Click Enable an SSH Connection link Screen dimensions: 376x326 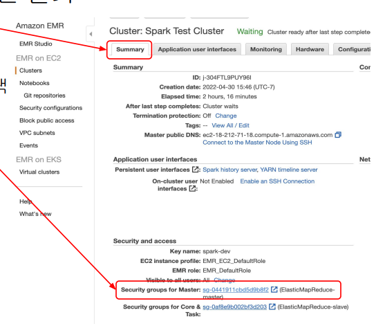coord(277,181)
